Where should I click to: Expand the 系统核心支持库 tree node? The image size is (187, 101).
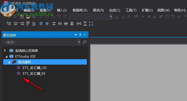pos(5,50)
